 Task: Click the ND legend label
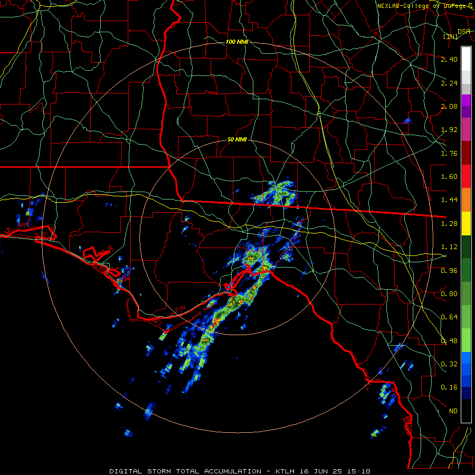coord(453,411)
